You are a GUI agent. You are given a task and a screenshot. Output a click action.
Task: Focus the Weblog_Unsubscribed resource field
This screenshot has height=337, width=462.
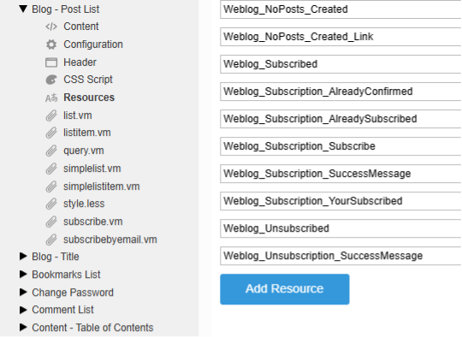point(341,228)
